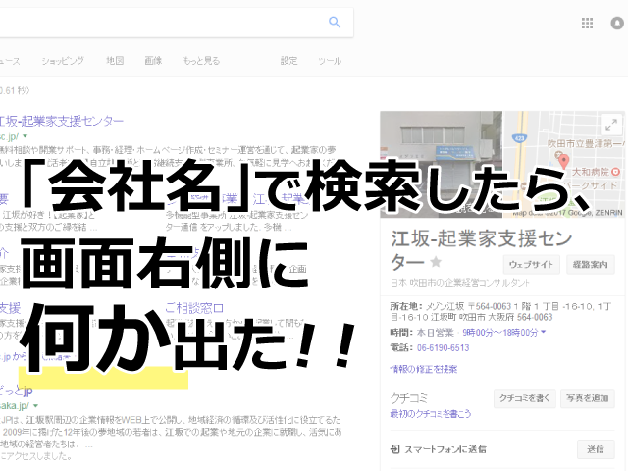Click the 写真を追加 button

pyautogui.click(x=587, y=398)
